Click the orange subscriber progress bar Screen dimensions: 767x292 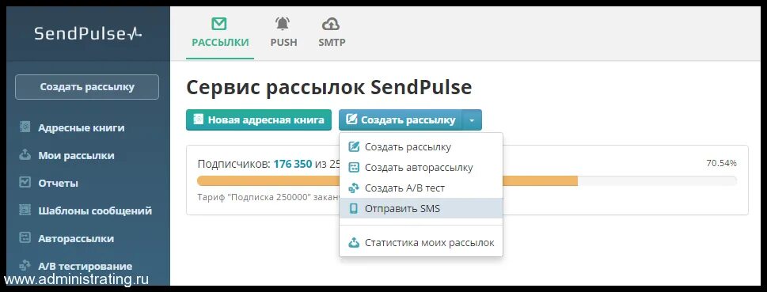pos(387,181)
